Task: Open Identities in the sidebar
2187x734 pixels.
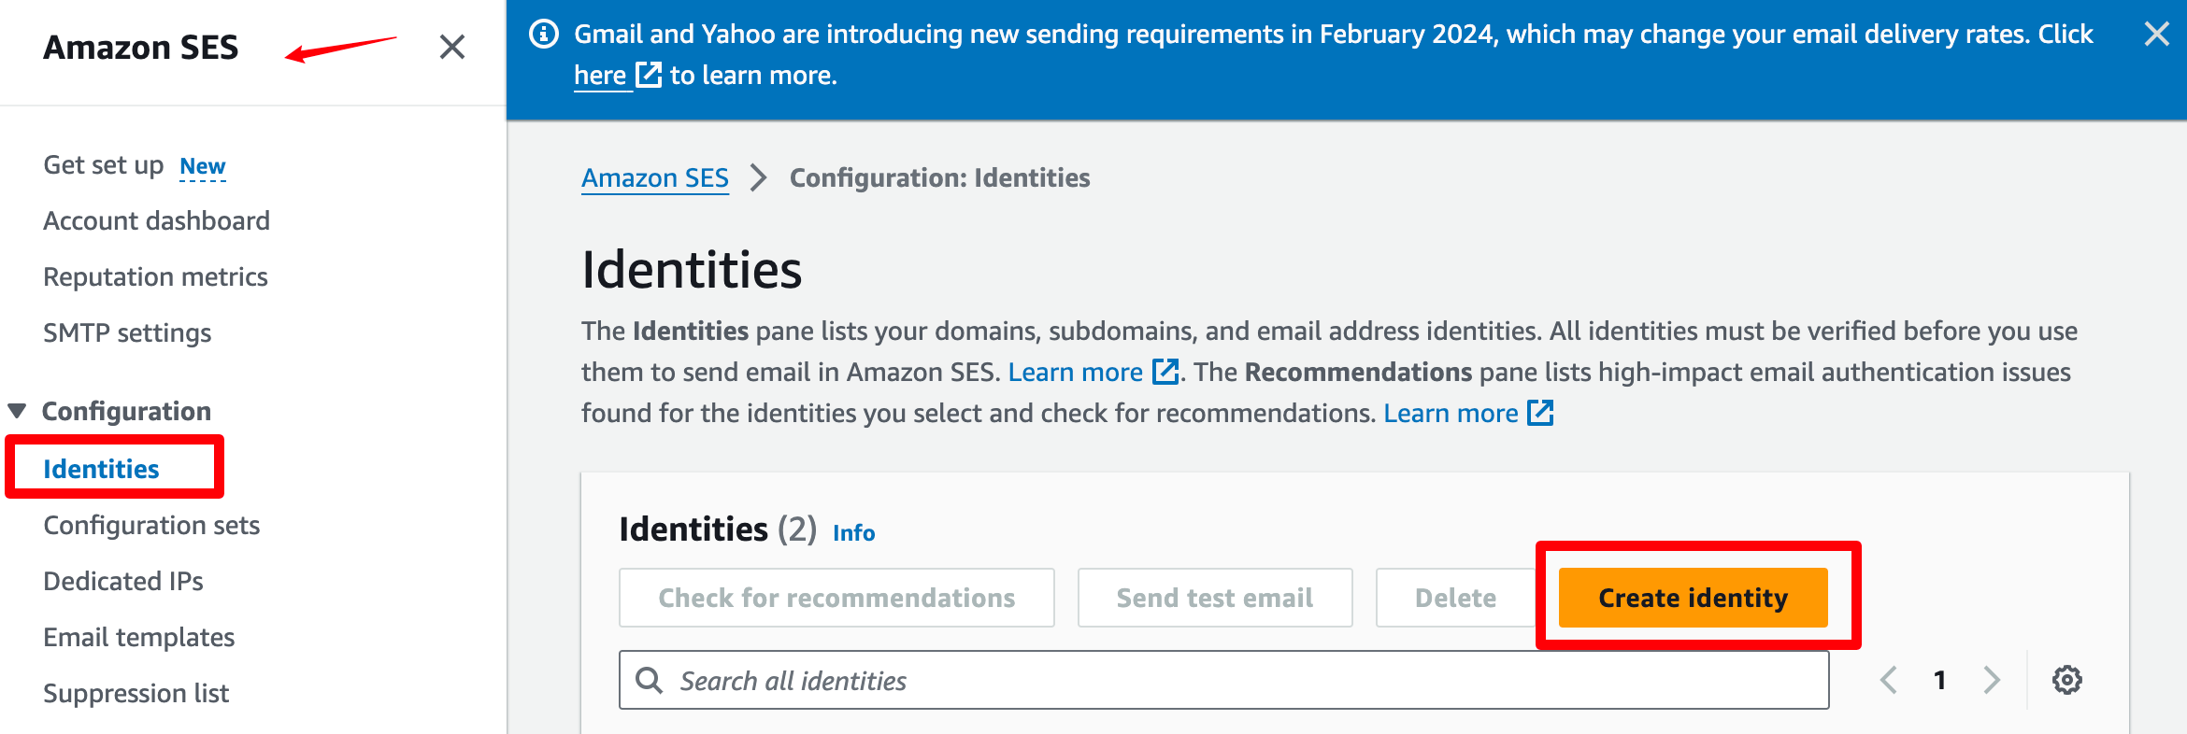Action: 101,469
